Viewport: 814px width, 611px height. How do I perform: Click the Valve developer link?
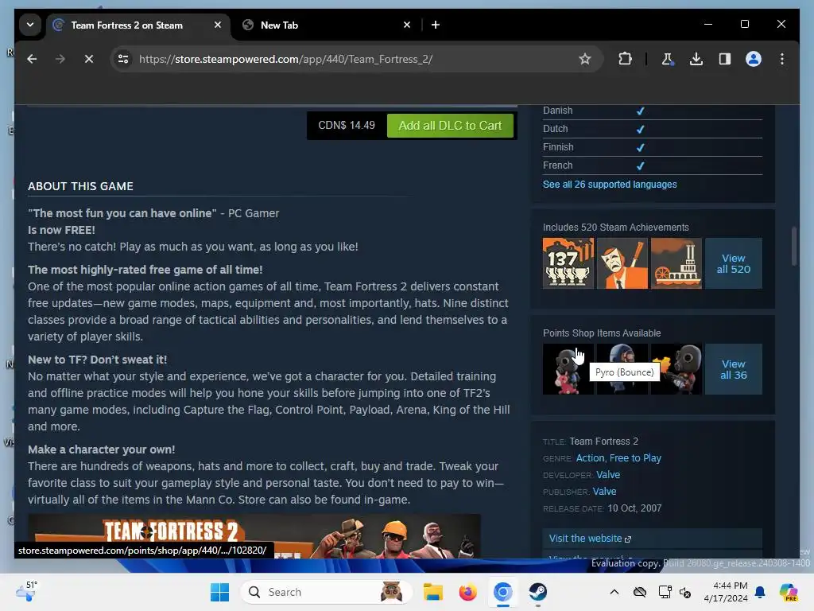[608, 475]
